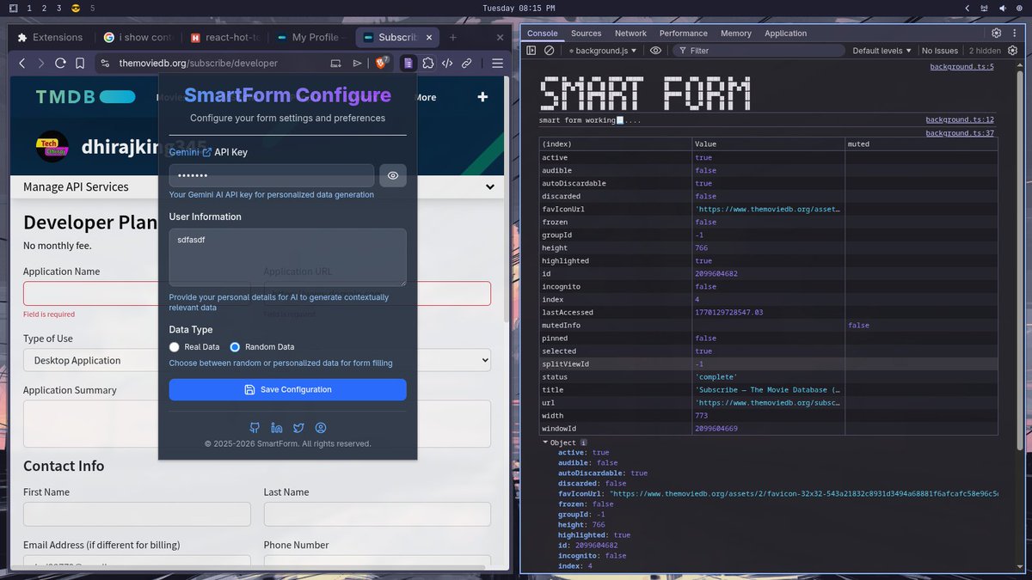Viewport: 1032px width, 580px height.
Task: Open the DevTools Application tab
Action: tap(786, 33)
